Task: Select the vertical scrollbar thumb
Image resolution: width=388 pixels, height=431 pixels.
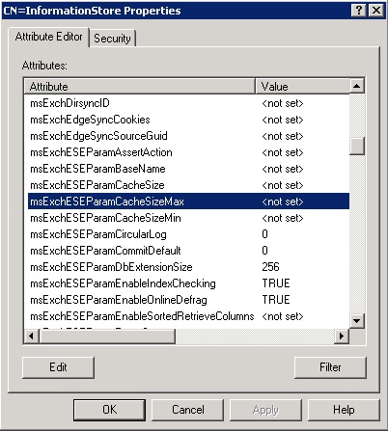Action: click(x=357, y=146)
